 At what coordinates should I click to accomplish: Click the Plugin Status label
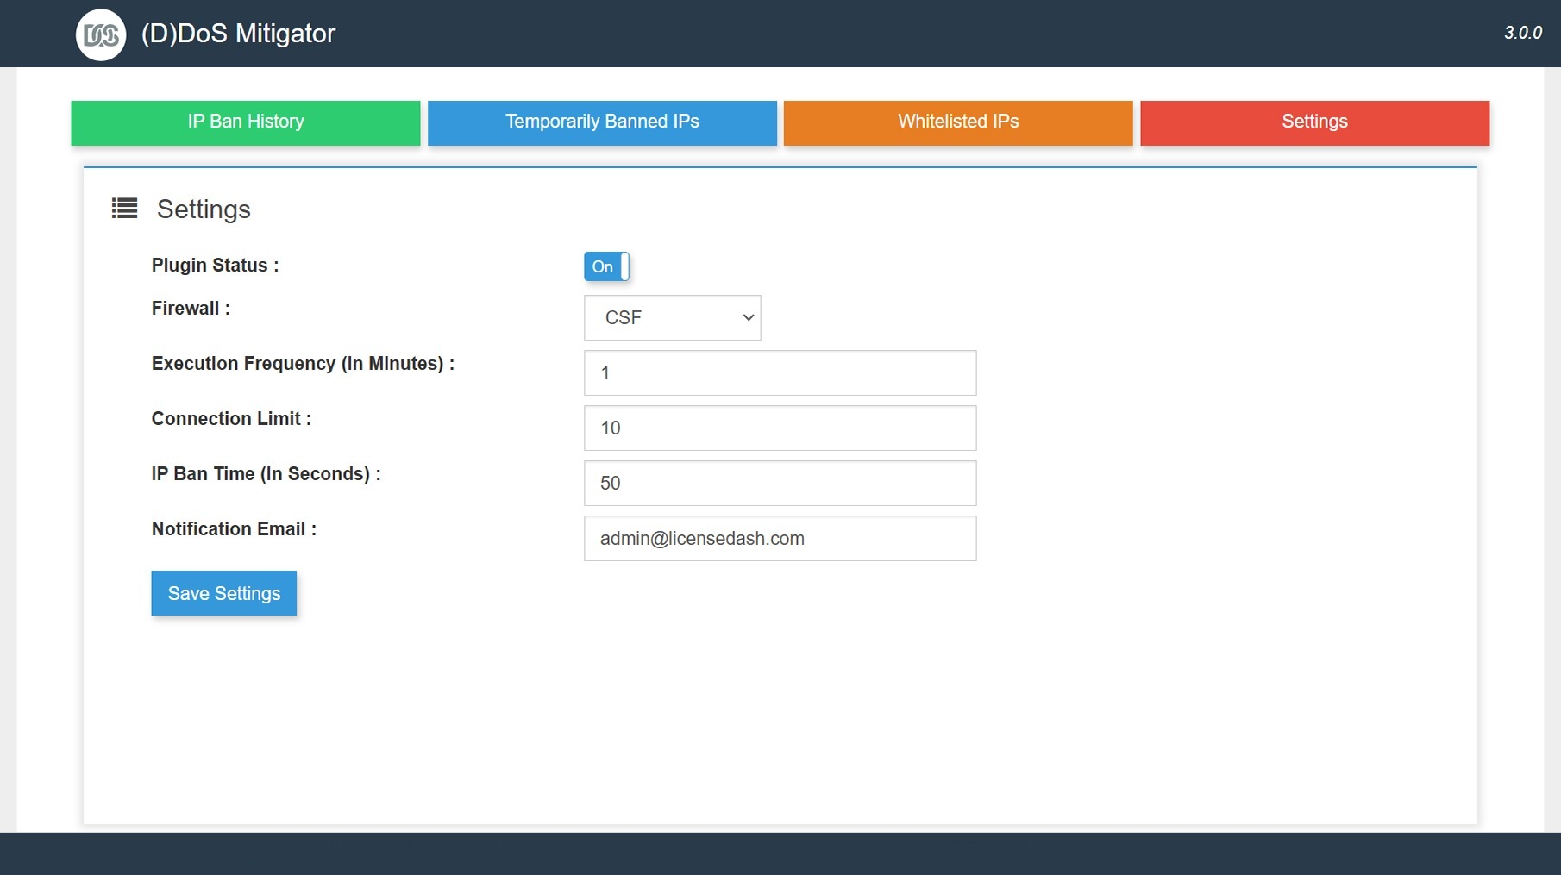pos(215,266)
